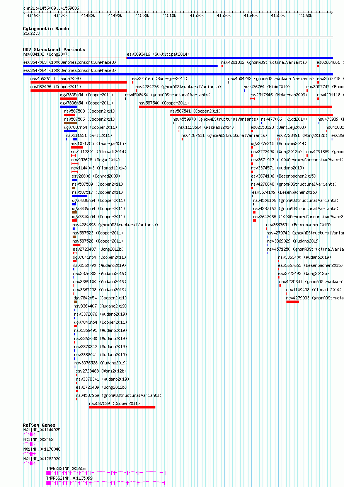Open nsv1071755 (Thareja2015) label

coord(98,144)
